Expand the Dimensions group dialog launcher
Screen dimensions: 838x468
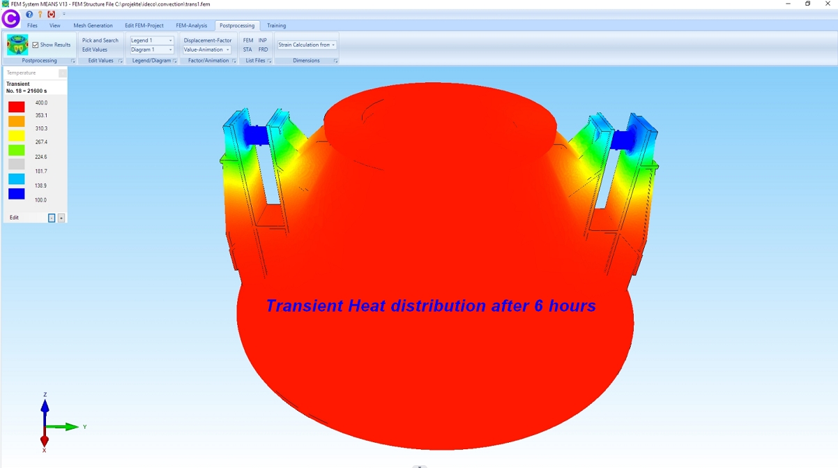click(x=335, y=61)
